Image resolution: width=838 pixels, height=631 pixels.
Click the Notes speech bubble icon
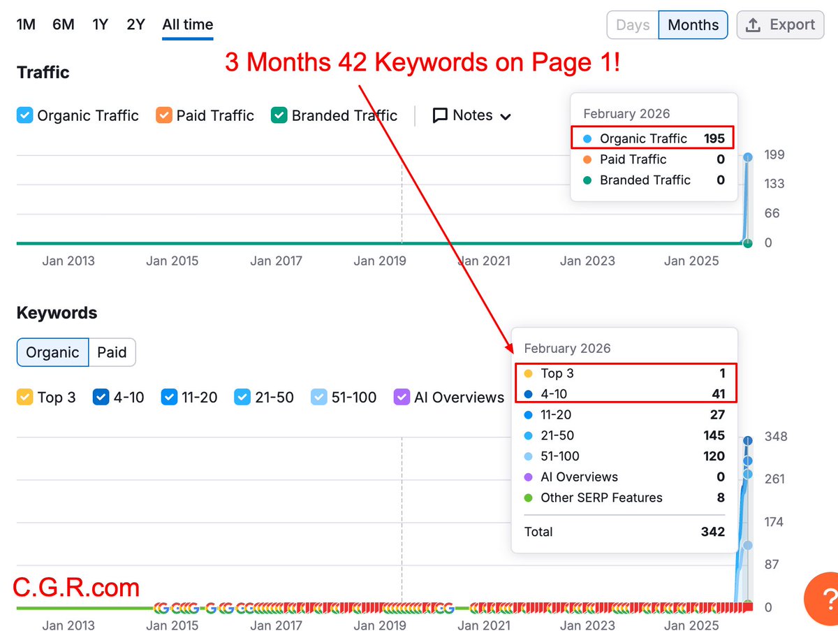click(x=440, y=116)
